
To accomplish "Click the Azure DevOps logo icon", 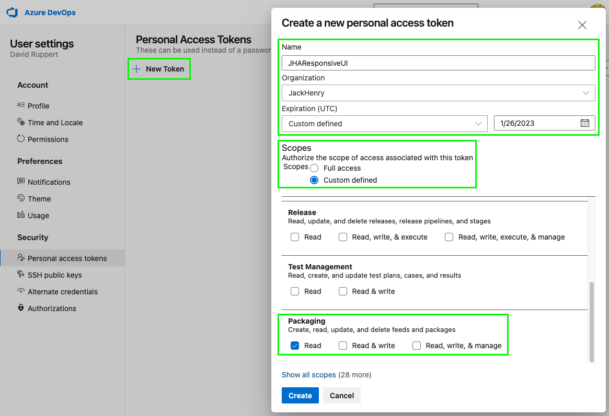I will click(13, 13).
